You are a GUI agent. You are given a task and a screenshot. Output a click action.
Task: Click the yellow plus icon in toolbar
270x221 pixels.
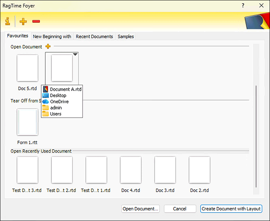pyautogui.click(x=23, y=22)
